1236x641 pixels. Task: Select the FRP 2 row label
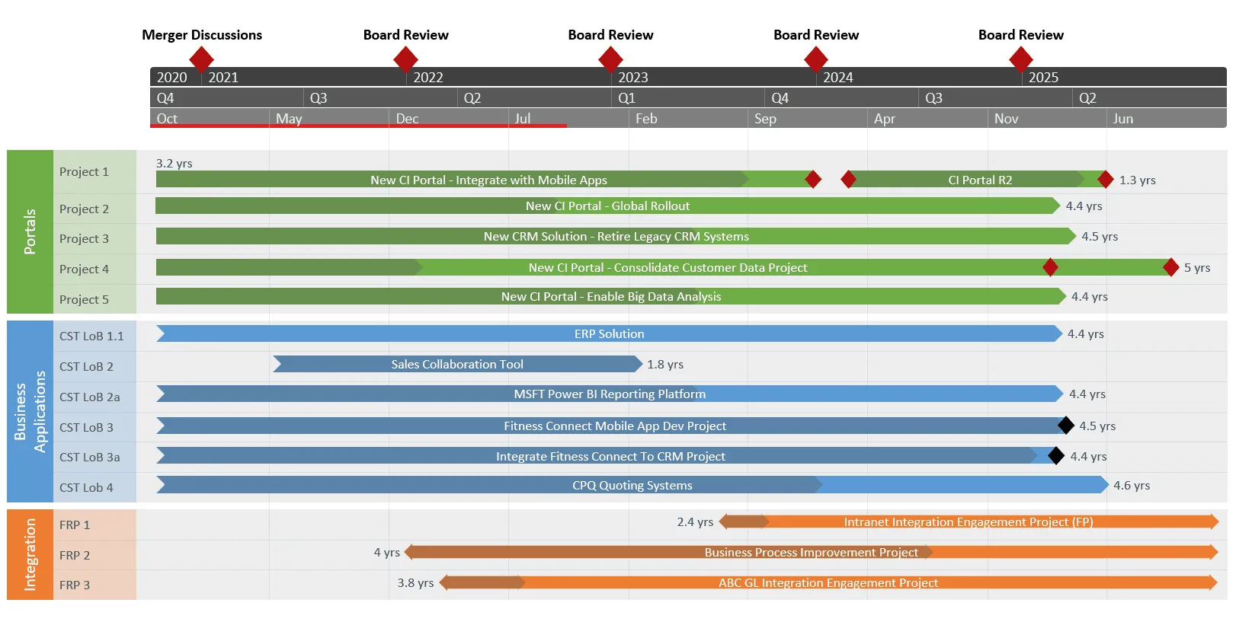(75, 556)
